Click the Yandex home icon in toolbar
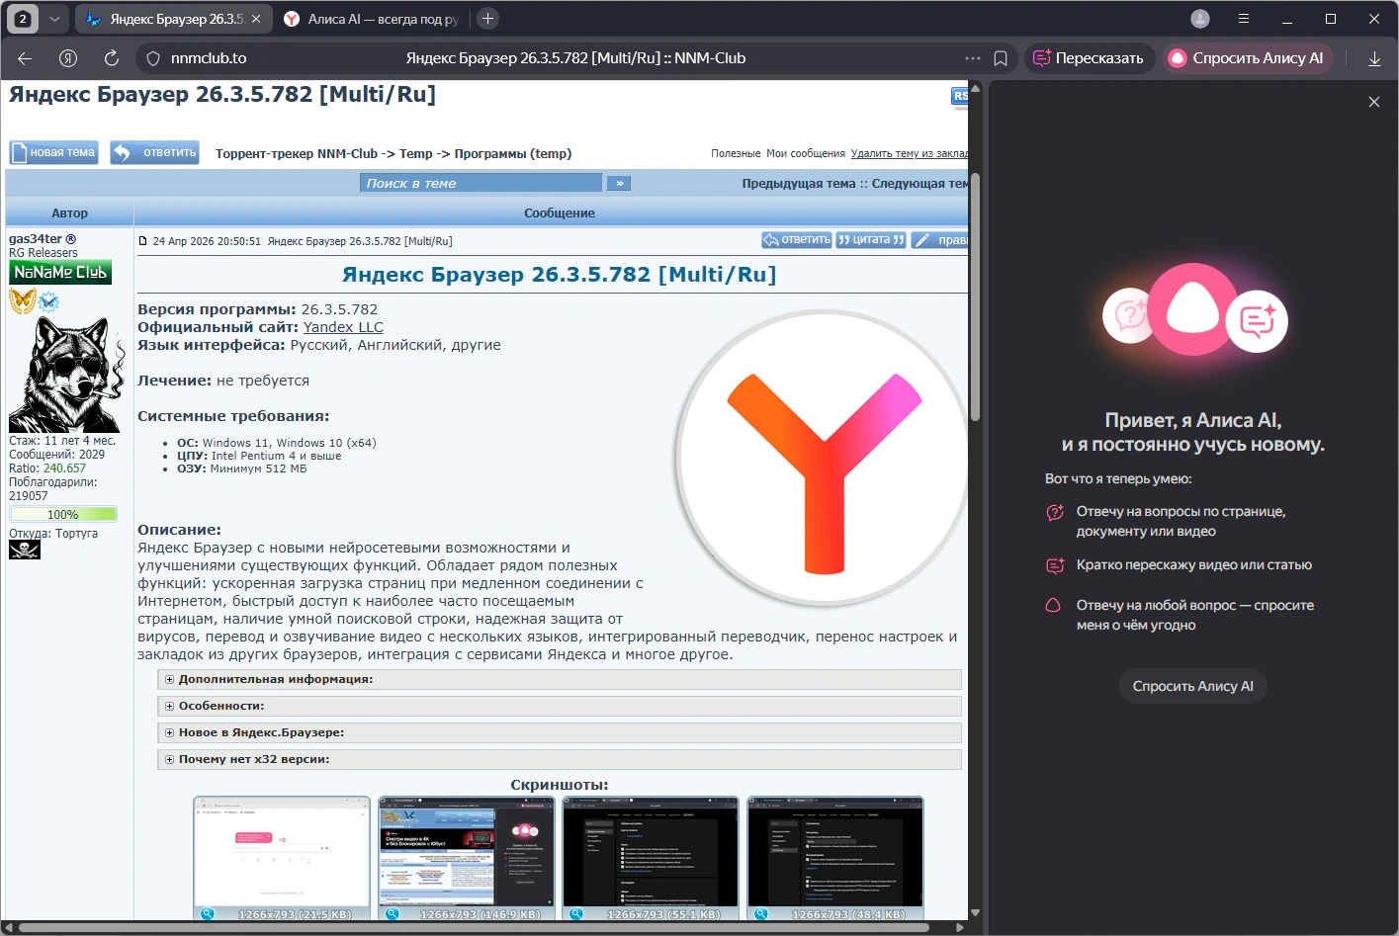 (68, 58)
